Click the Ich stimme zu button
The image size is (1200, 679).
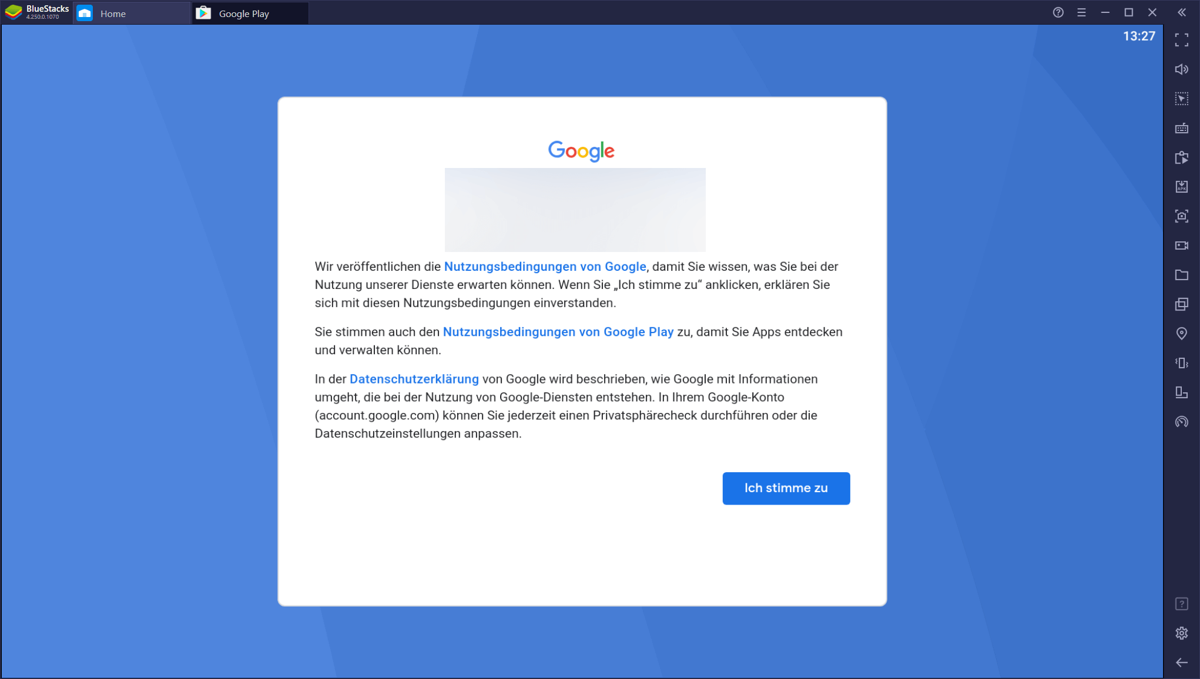[x=786, y=488]
